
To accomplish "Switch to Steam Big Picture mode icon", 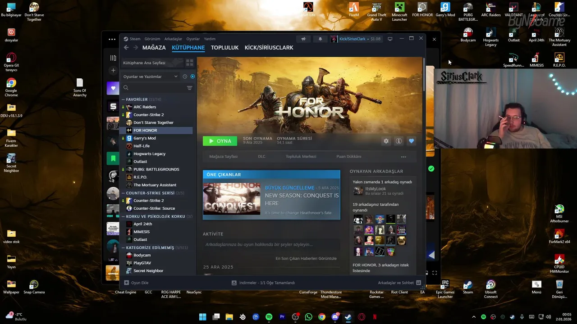I will (390, 39).
